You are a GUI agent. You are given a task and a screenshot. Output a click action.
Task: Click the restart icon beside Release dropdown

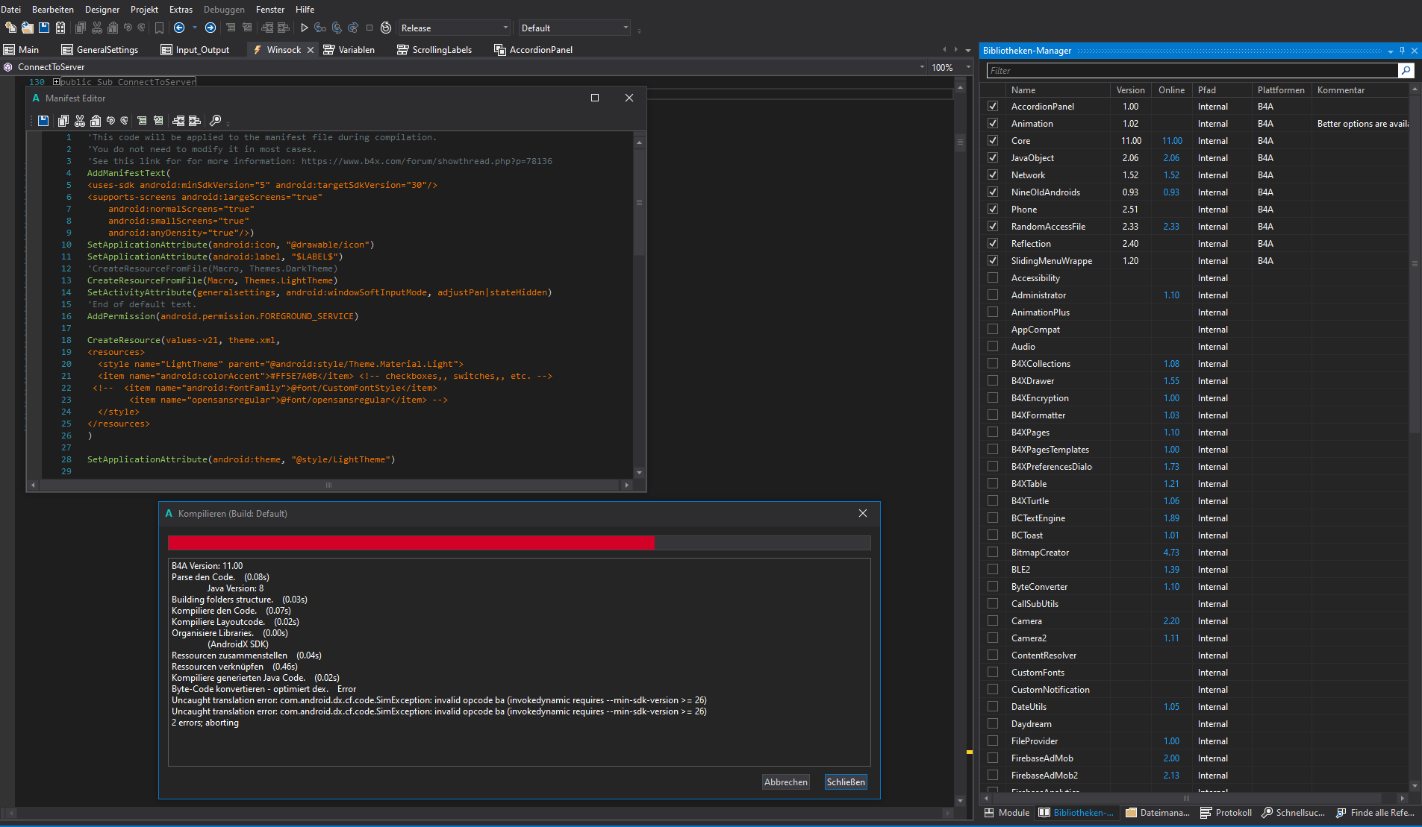(x=386, y=28)
